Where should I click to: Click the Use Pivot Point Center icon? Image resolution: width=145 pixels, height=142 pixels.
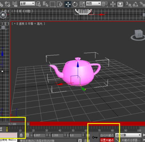105,4
